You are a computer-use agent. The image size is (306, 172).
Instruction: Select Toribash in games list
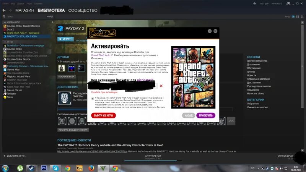pyautogui.click(x=11, y=94)
